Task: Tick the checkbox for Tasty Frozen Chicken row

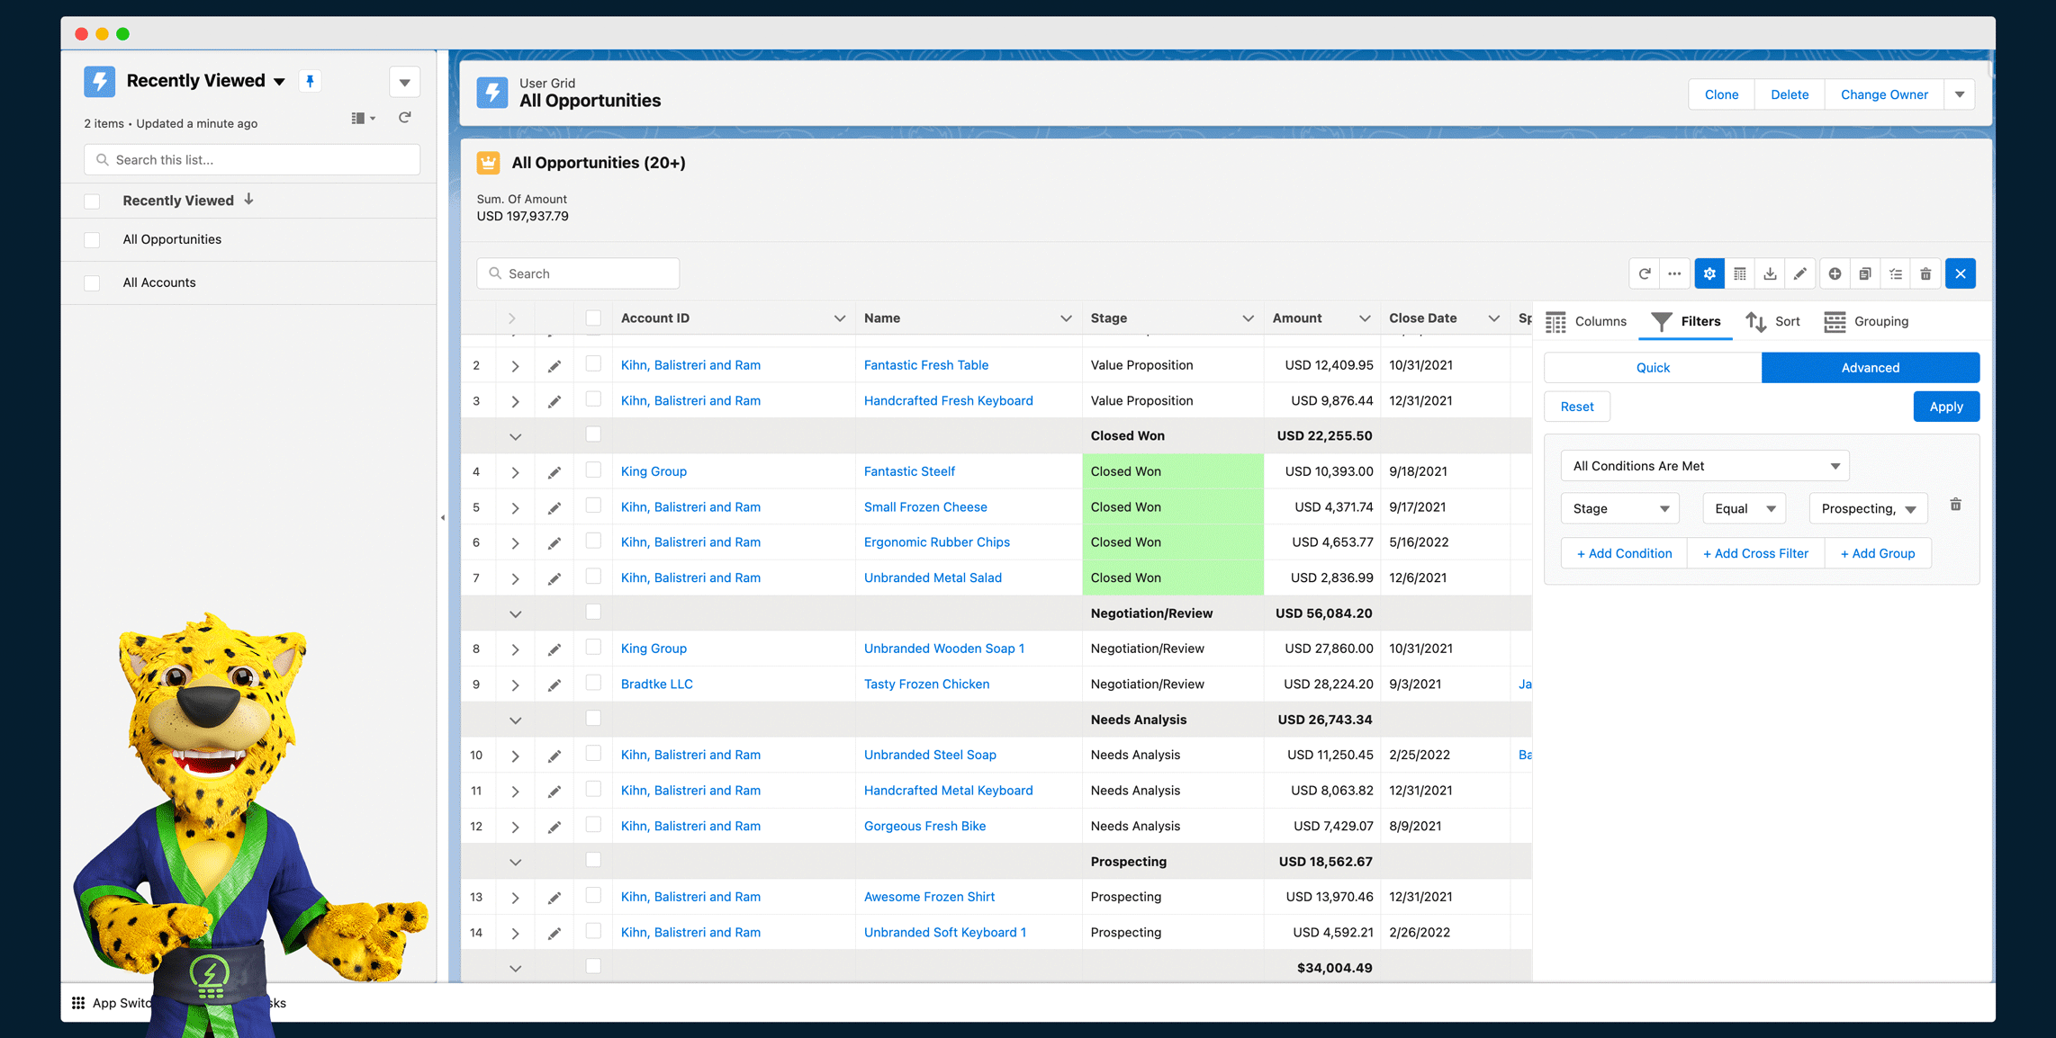Action: 593,683
